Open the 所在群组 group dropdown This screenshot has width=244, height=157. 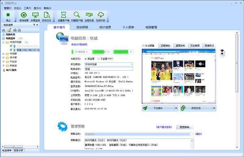pyautogui.click(x=131, y=64)
